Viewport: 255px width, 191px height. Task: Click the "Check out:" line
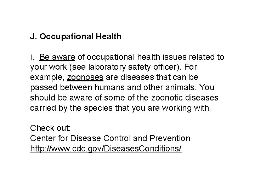[50, 128]
